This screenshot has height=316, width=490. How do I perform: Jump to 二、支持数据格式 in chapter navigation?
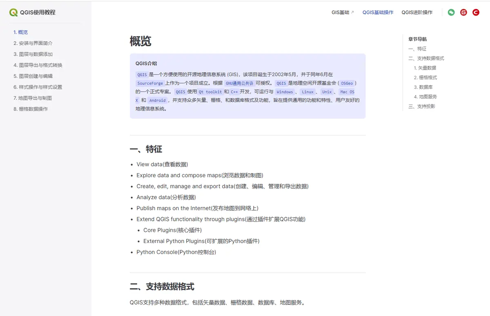(x=426, y=58)
